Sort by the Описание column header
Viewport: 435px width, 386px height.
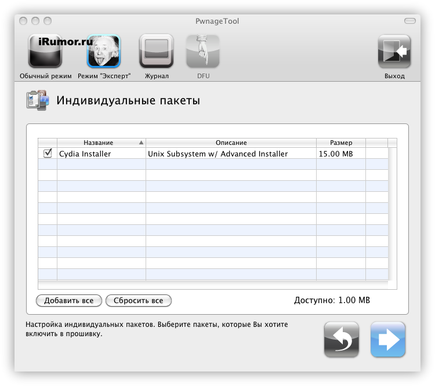point(231,143)
